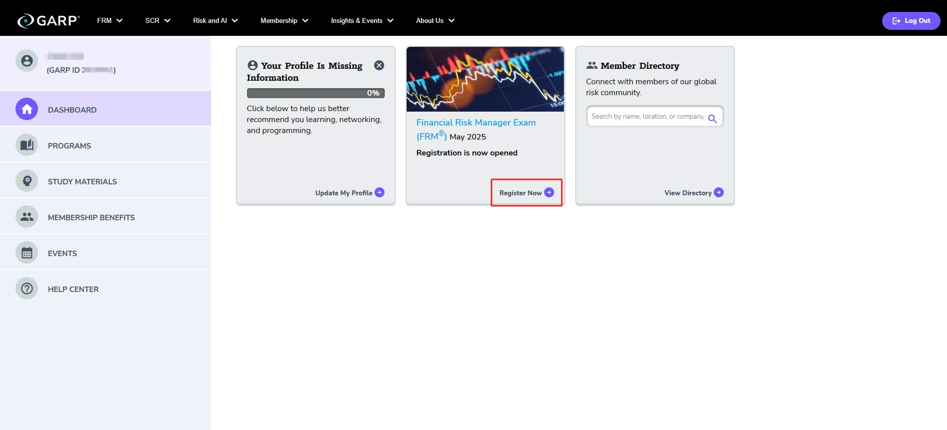Open the PROGRAMS sidebar item
947x430 pixels.
point(105,144)
